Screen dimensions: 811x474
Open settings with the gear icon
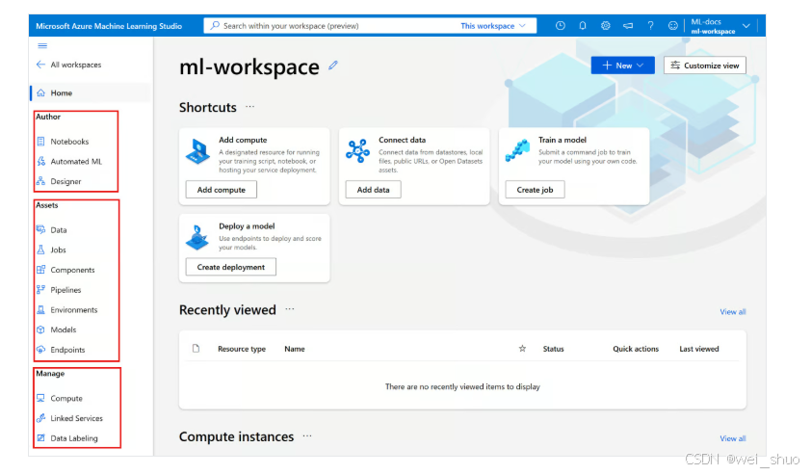(x=605, y=25)
